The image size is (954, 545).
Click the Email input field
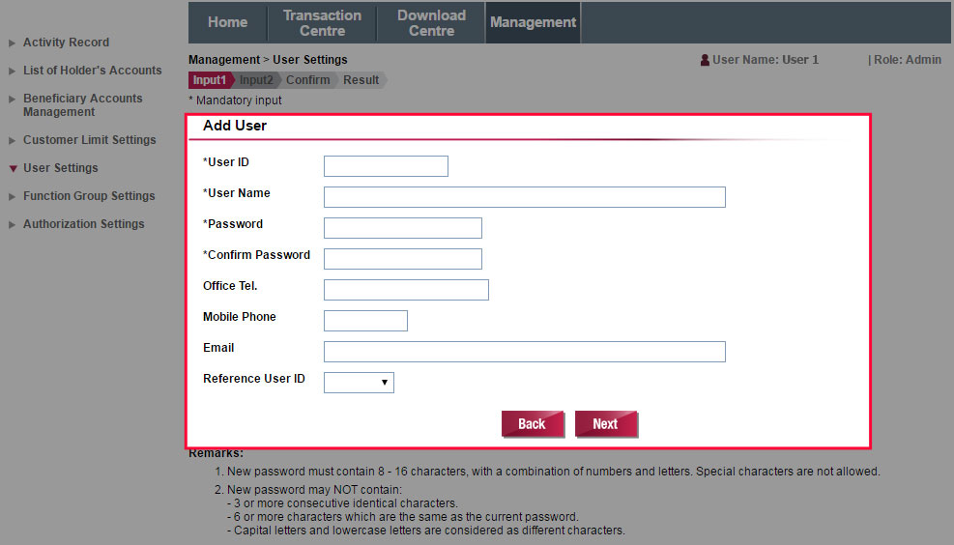(525, 352)
